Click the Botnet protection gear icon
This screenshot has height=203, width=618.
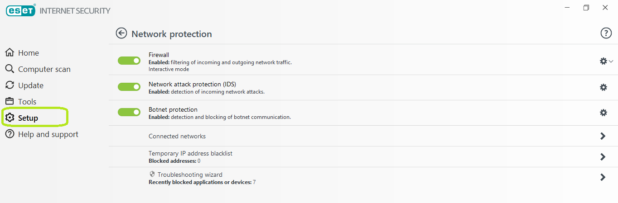point(603,113)
